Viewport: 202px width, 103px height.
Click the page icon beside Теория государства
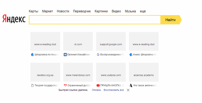(x=33, y=86)
